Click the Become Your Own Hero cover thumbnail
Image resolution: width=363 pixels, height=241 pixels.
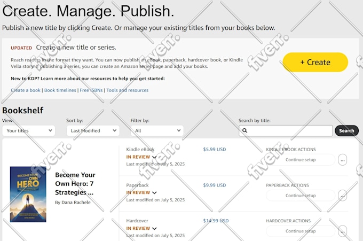(28, 194)
